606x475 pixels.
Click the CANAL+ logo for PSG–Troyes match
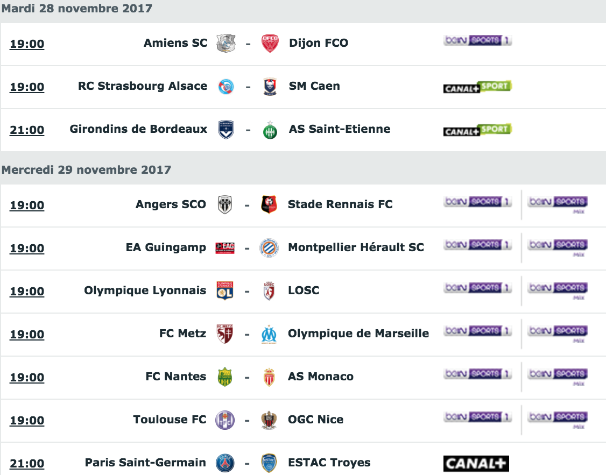(476, 463)
